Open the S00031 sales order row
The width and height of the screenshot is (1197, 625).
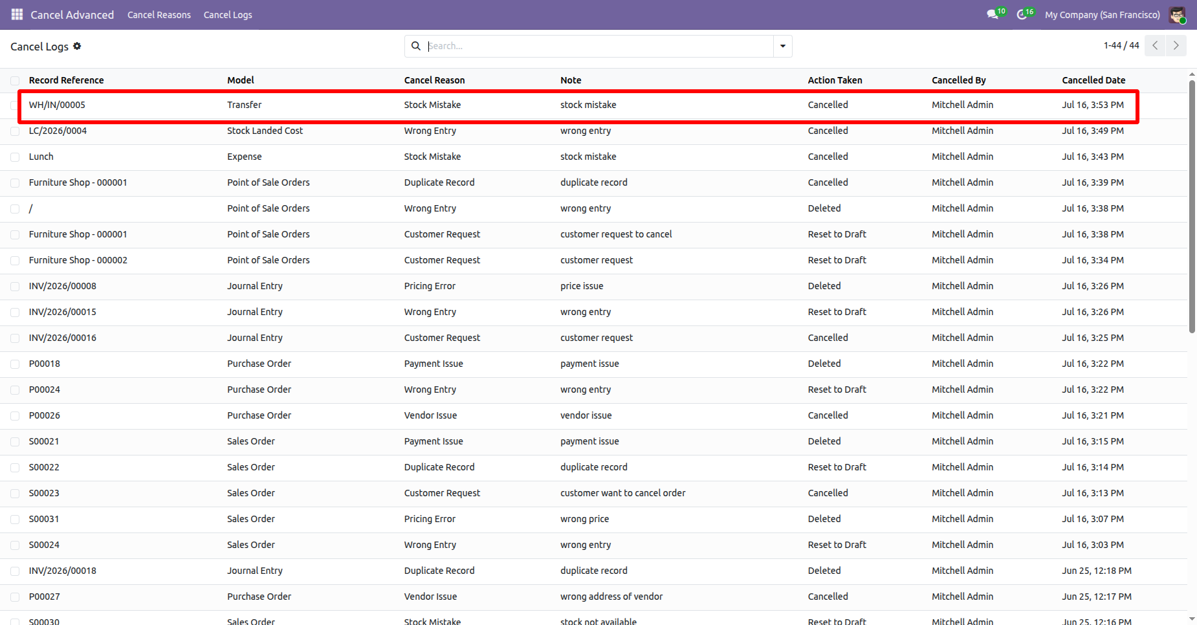click(593, 519)
